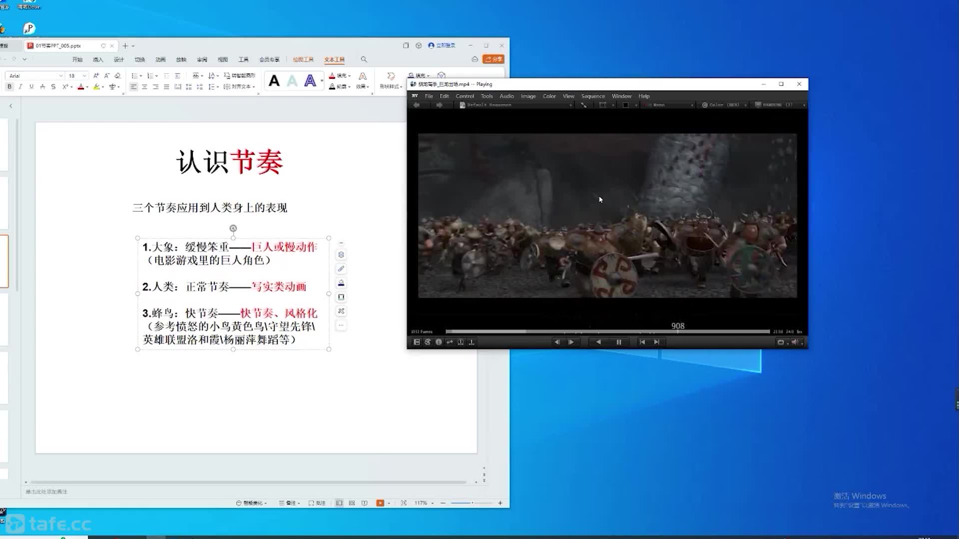This screenshot has height=539, width=959.
Task: Select the blue outlined A text style preset
Action: 310,81
